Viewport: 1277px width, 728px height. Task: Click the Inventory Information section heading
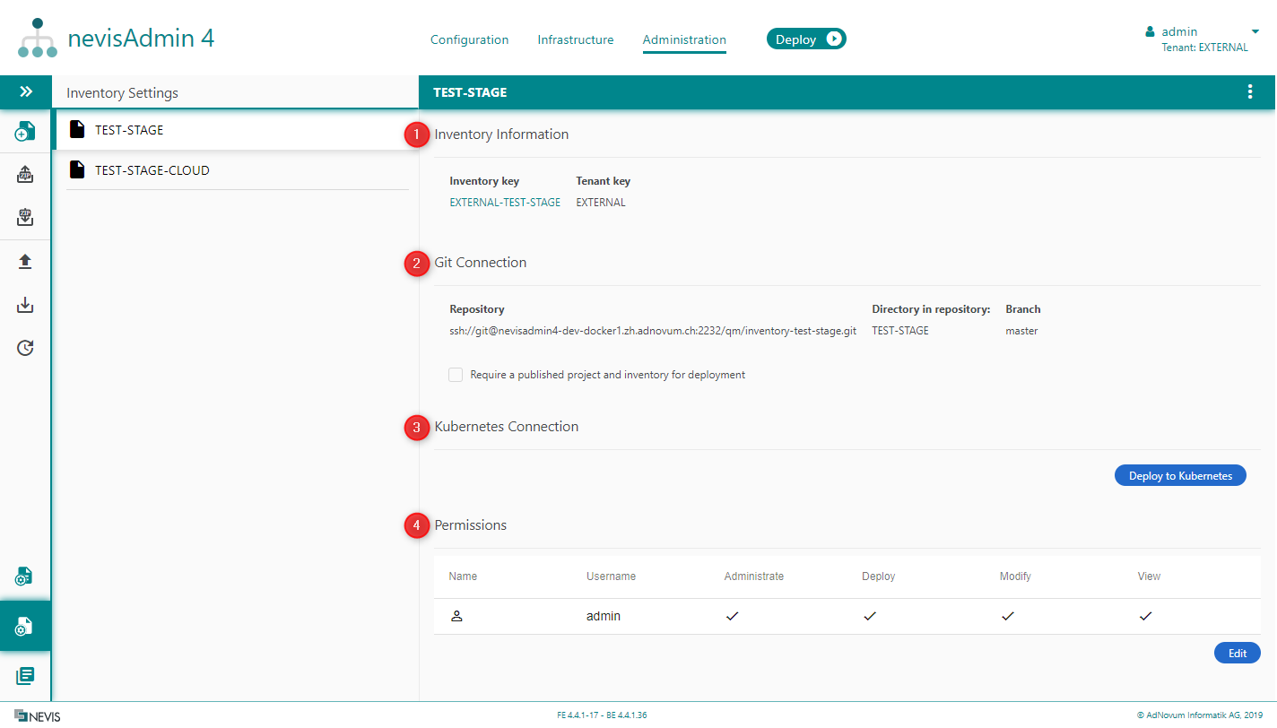[x=501, y=134]
